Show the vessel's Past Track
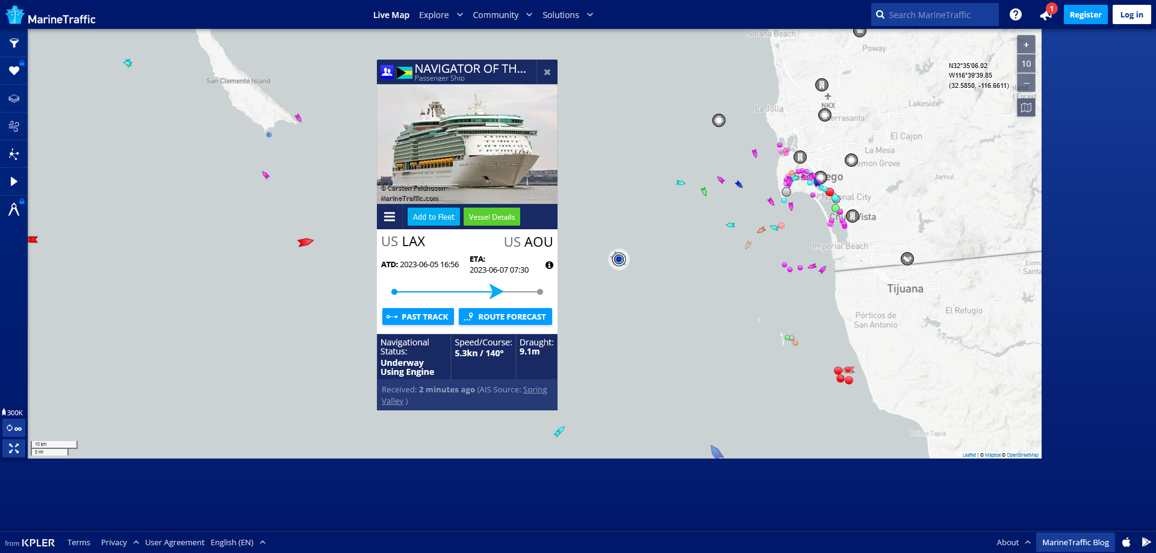 418,317
